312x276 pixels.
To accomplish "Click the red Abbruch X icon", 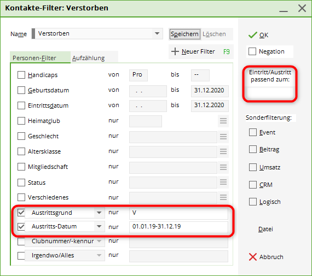I will click(x=253, y=257).
